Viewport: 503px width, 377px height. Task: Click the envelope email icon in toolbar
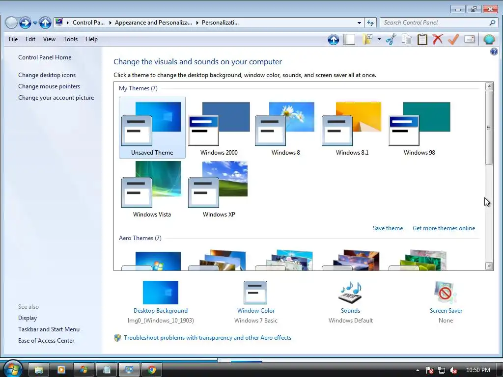pos(469,39)
